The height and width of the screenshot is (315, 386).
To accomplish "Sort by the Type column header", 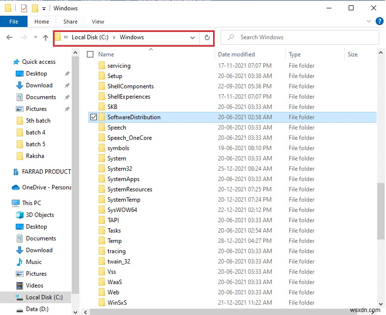I will tap(295, 54).
